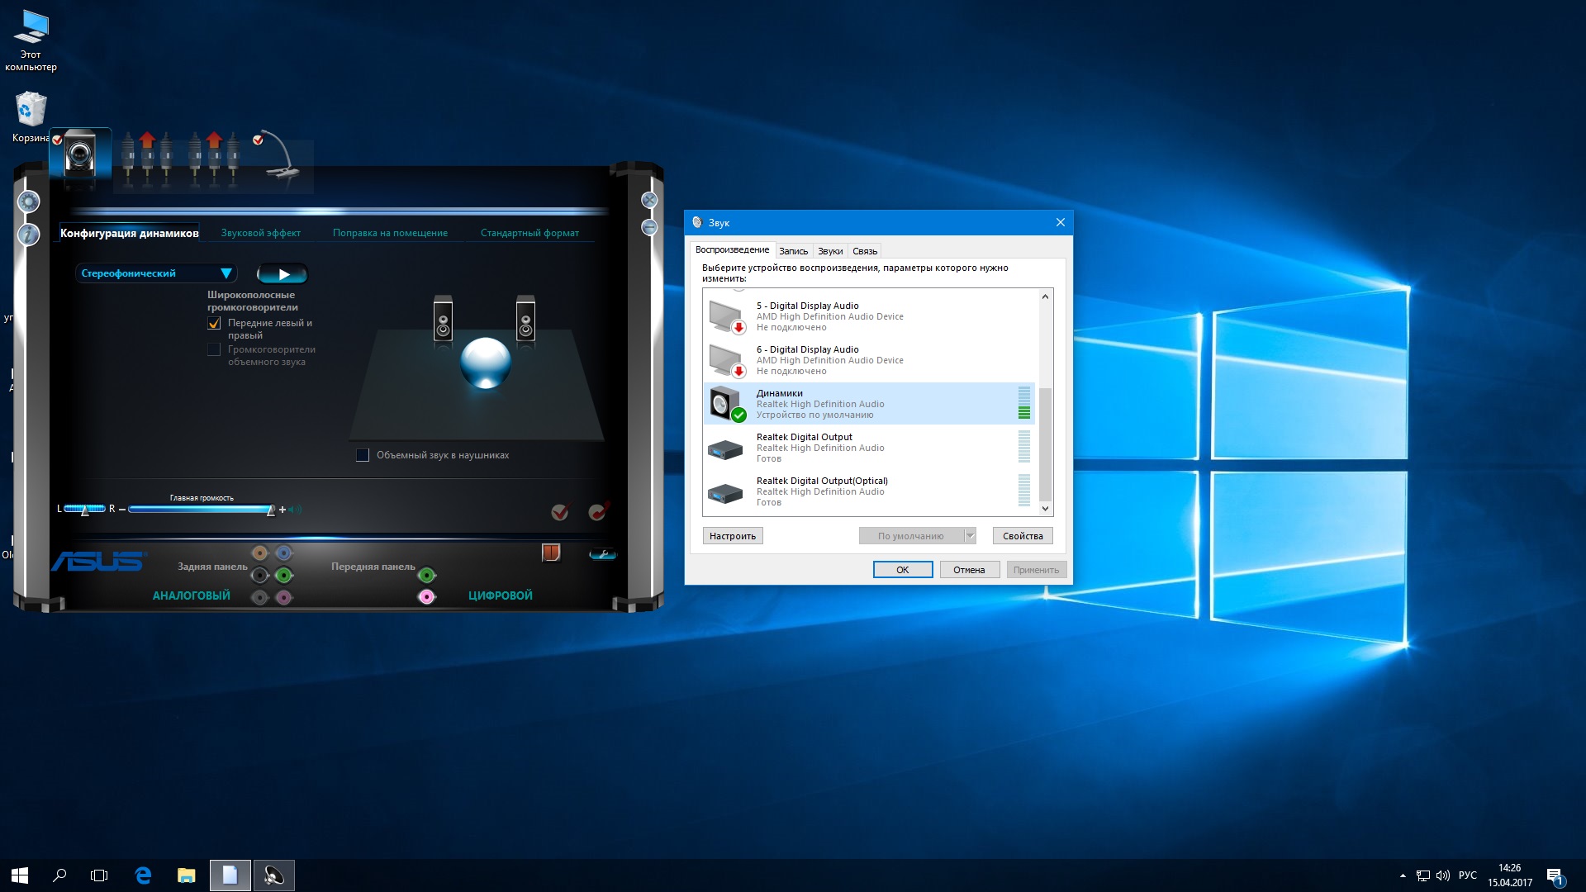Enable headphone surround sound checkbox

(363, 455)
